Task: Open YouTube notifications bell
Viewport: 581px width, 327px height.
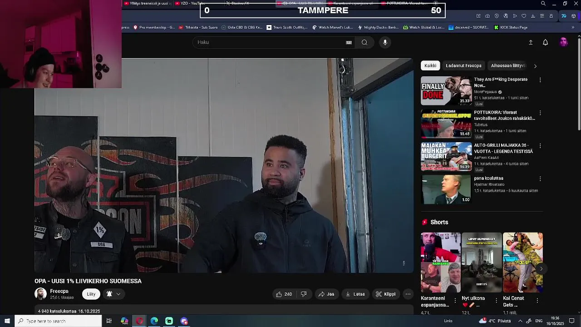Action: pos(546,42)
